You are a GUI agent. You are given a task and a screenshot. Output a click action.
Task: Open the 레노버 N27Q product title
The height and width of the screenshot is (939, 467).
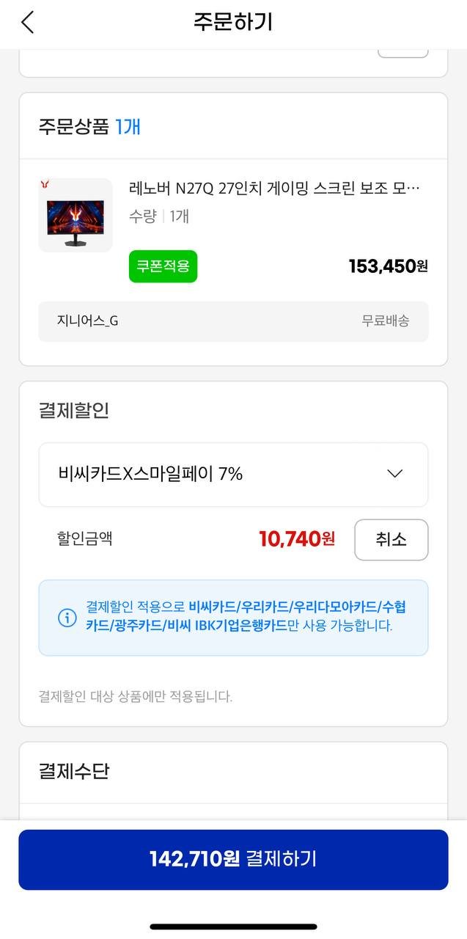(x=274, y=189)
